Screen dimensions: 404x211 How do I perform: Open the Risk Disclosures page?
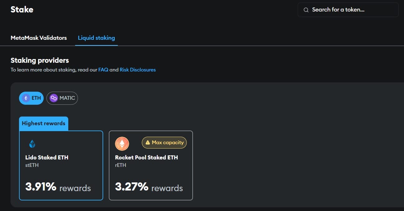click(x=137, y=70)
